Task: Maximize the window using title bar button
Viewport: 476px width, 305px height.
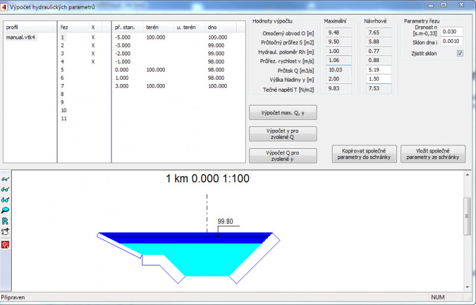Action: pyautogui.click(x=444, y=5)
